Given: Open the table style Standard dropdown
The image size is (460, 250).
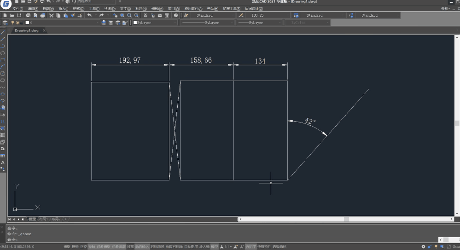Looking at the screenshot, I should 322,15.
